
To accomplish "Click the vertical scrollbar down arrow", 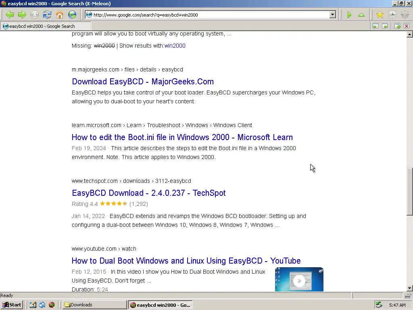I will coord(410,288).
